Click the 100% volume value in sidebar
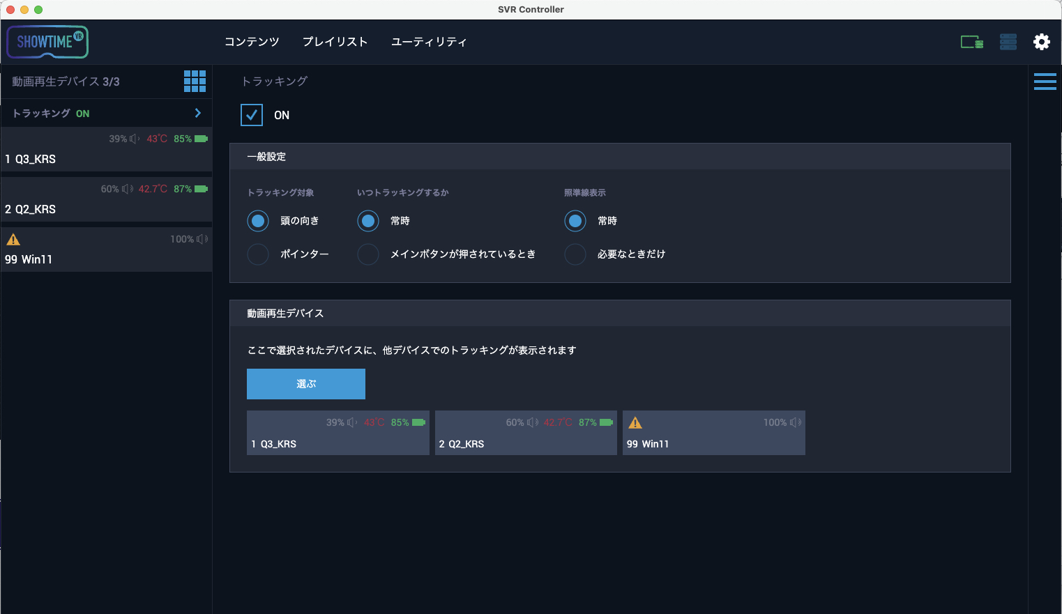The height and width of the screenshot is (614, 1062). pyautogui.click(x=182, y=239)
